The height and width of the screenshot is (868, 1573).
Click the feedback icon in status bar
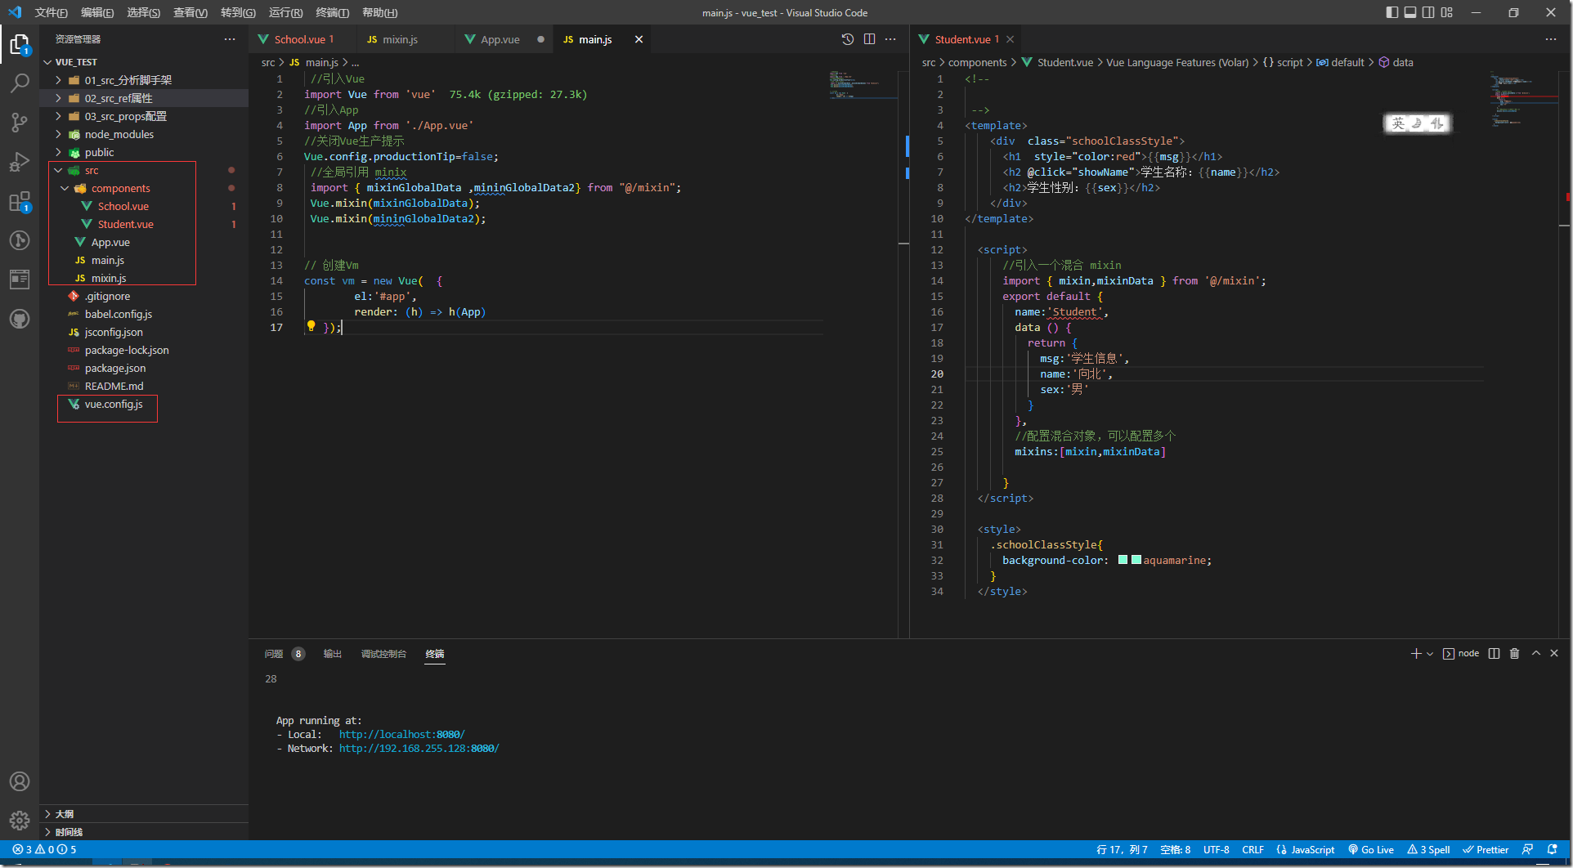[x=1527, y=850]
